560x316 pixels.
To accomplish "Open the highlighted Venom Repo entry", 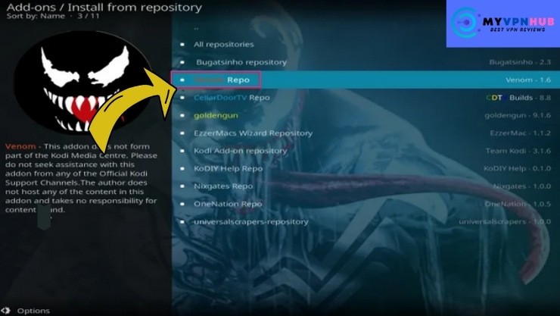I will coord(364,80).
